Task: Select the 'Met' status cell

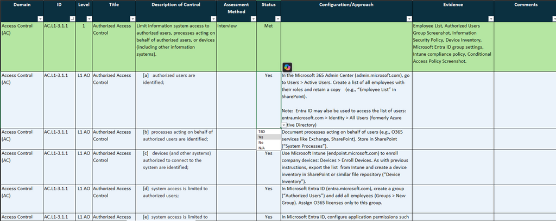Action: 268,47
